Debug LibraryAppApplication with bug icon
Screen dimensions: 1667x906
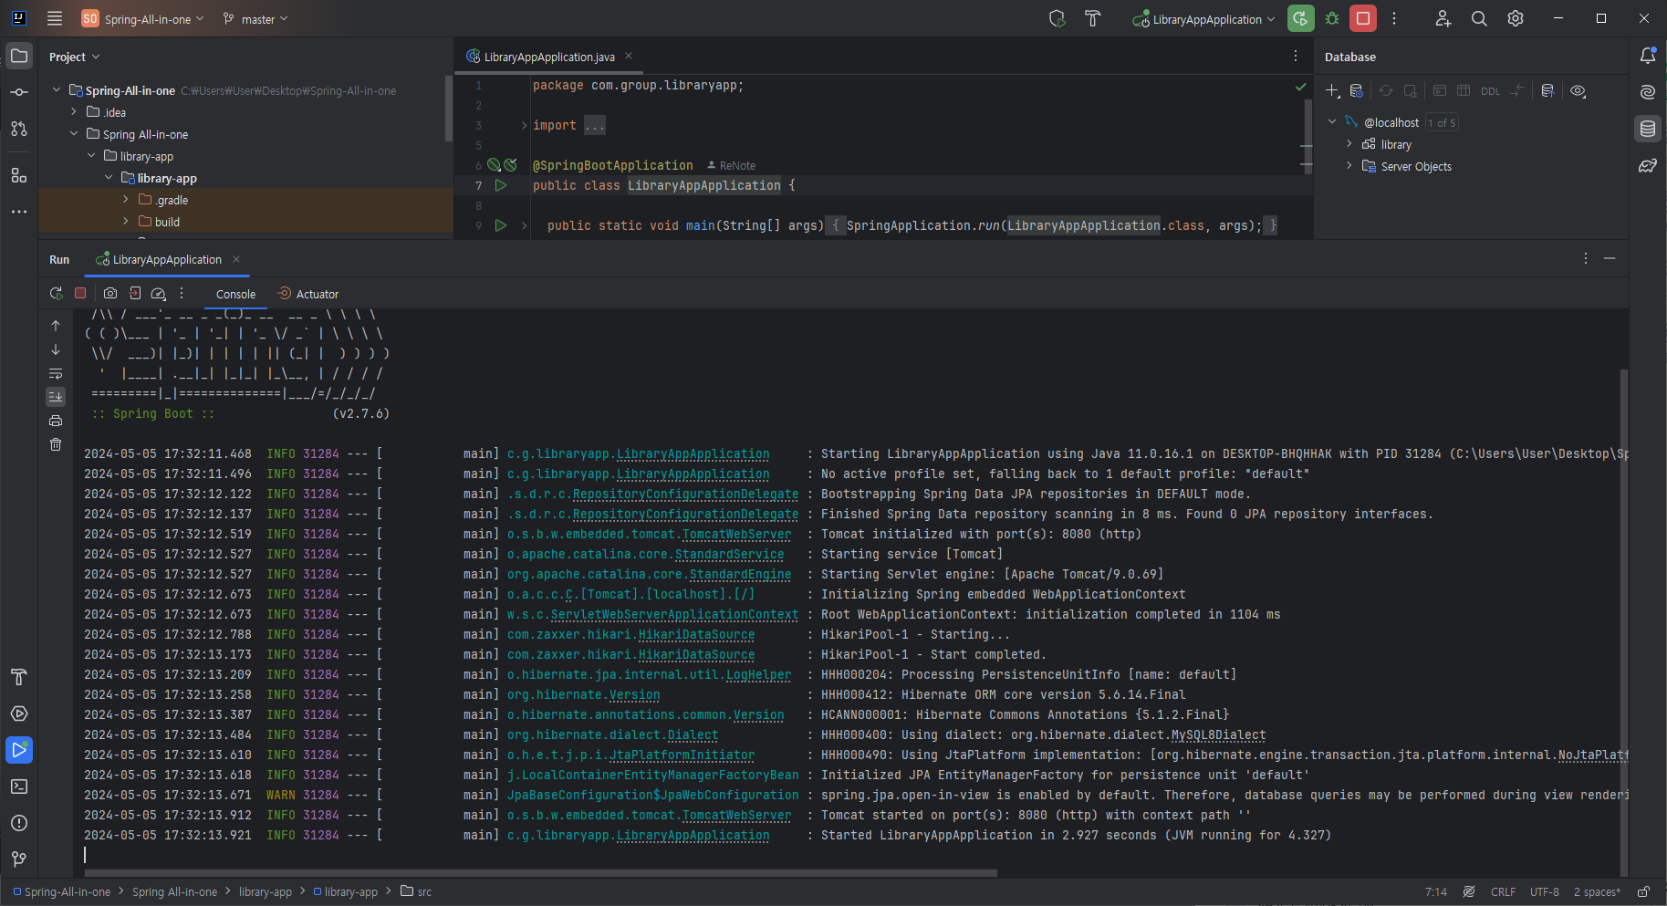1332,18
